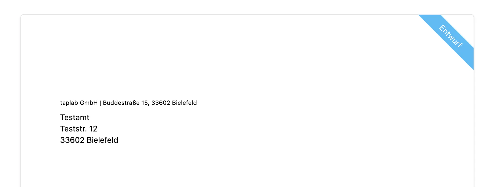Click the pipe separator after GmbH
The image size is (494, 187).
(x=100, y=103)
